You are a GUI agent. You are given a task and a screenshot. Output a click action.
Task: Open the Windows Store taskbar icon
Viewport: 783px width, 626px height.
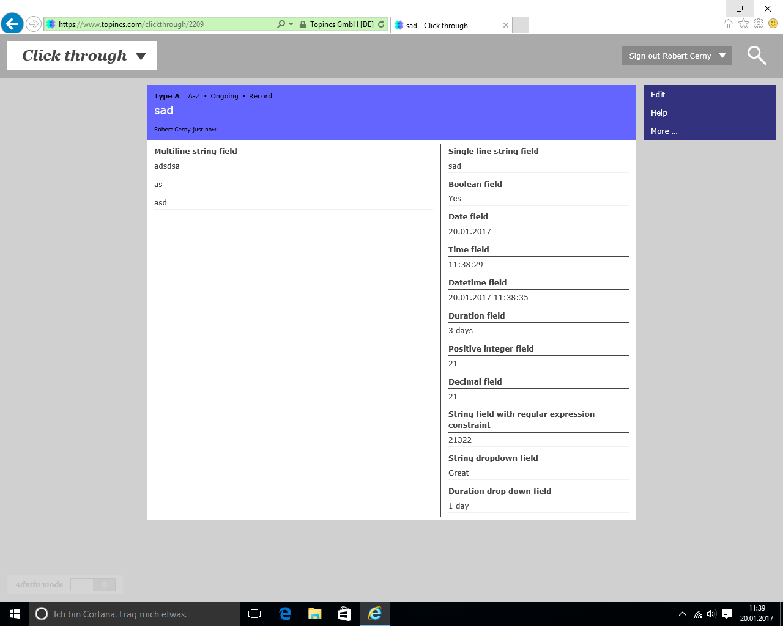click(344, 614)
